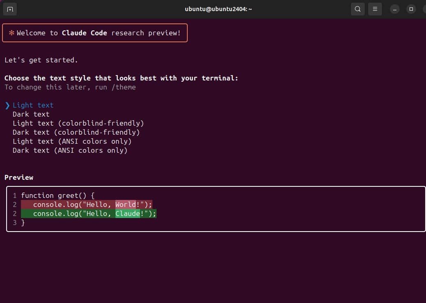Click the orange asterisk in the welcome banner
The height and width of the screenshot is (303, 426).
tap(12, 33)
